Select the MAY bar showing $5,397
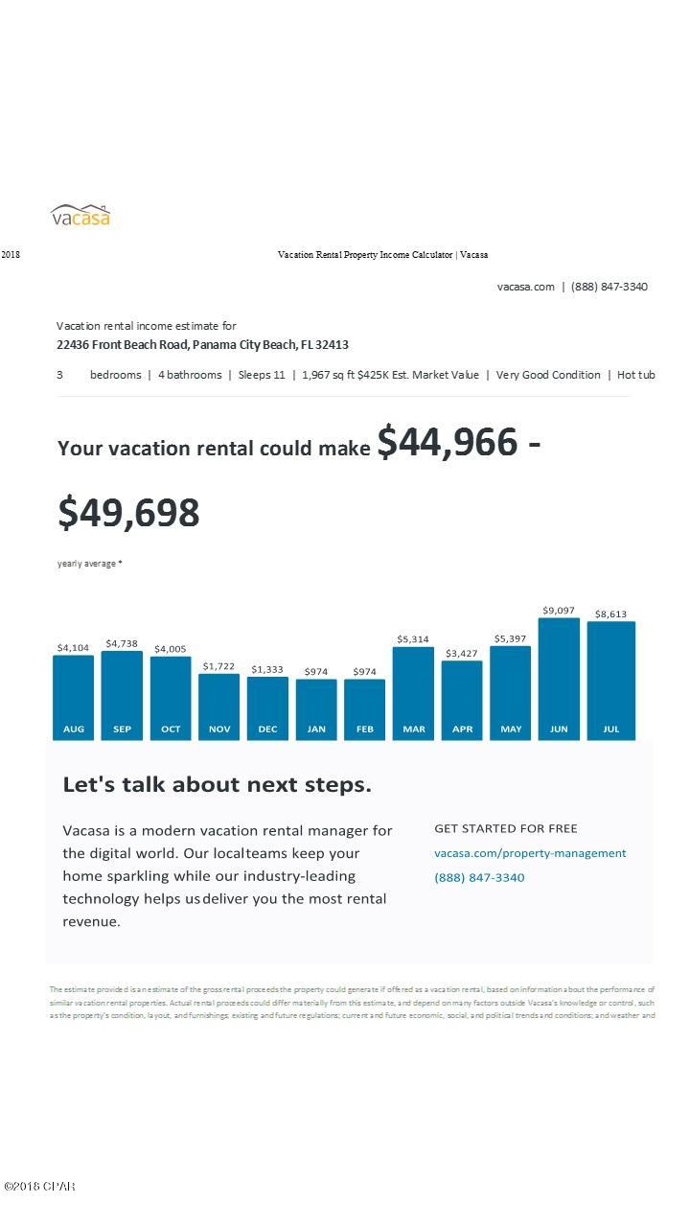The image size is (690, 1227). coord(511,692)
